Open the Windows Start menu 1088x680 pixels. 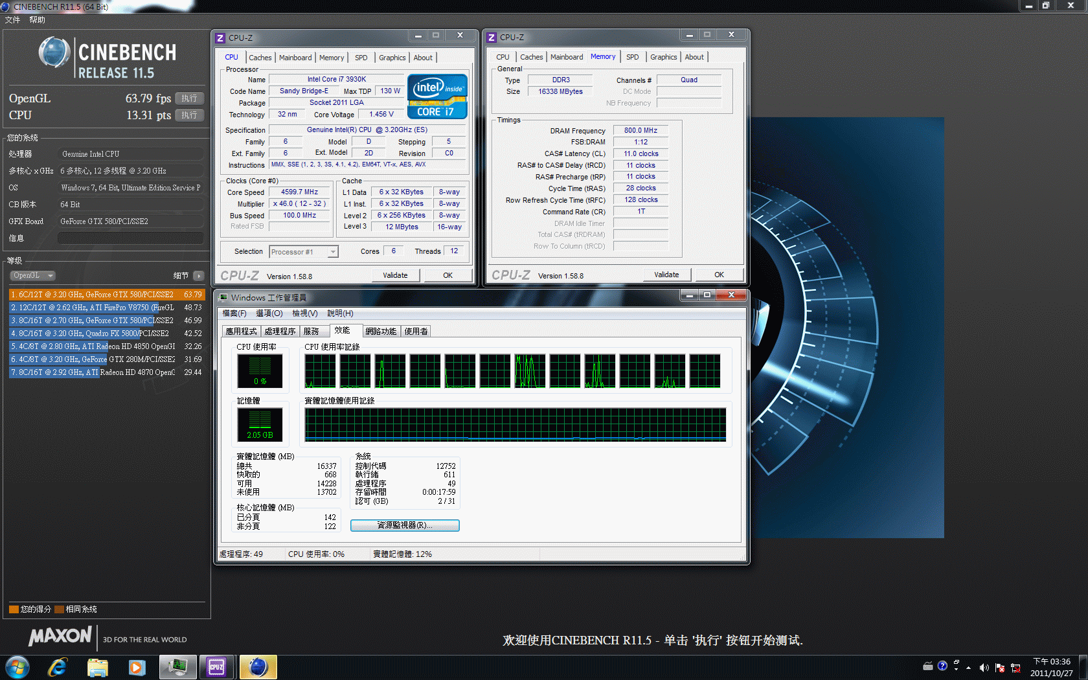[17, 667]
